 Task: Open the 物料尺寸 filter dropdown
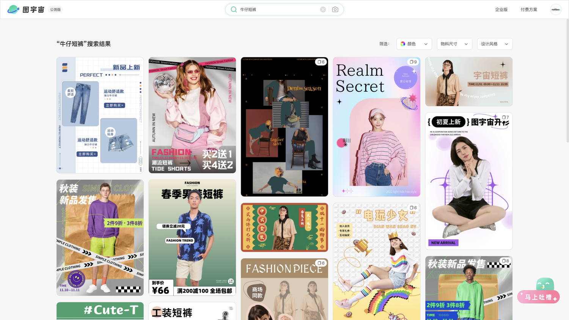pos(454,44)
